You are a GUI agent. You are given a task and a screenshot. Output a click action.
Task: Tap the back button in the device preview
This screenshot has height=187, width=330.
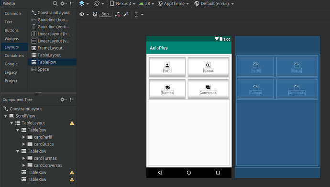click(160, 173)
